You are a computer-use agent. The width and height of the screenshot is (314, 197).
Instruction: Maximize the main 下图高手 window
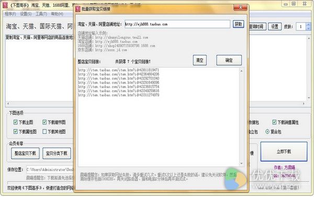[294, 4]
